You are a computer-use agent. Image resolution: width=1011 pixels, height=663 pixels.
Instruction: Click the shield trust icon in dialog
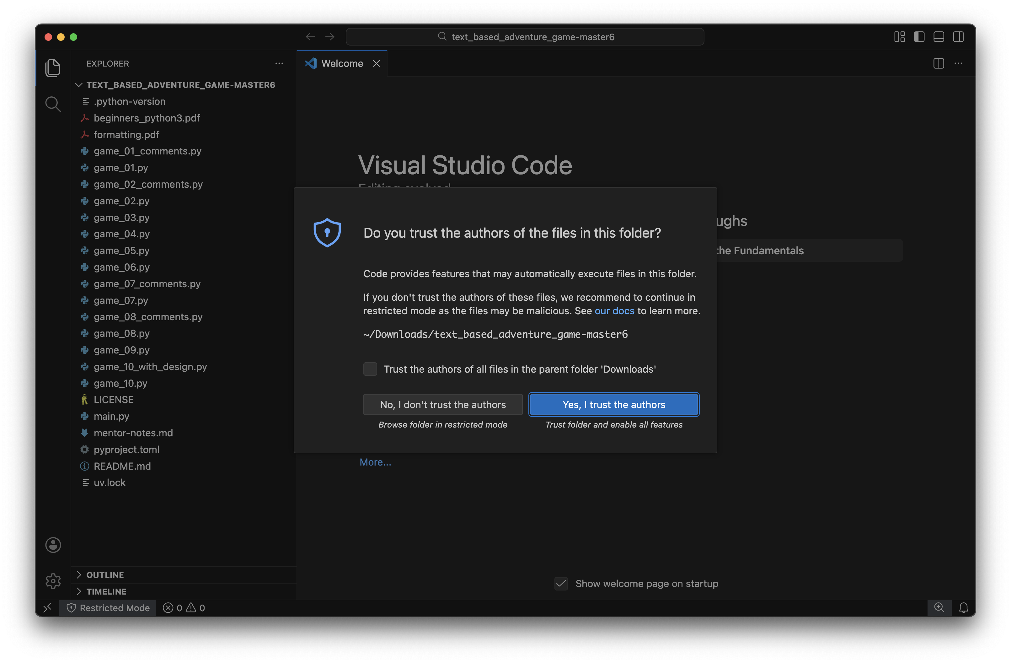pos(327,233)
